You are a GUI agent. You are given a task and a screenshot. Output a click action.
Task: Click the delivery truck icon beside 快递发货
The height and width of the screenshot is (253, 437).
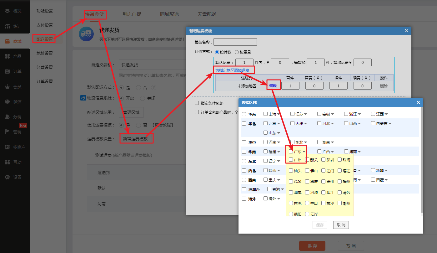pos(86,34)
